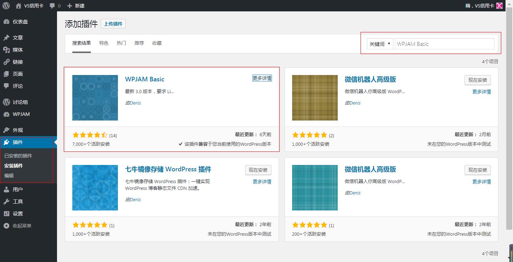Click the plugin search input field

444,44
